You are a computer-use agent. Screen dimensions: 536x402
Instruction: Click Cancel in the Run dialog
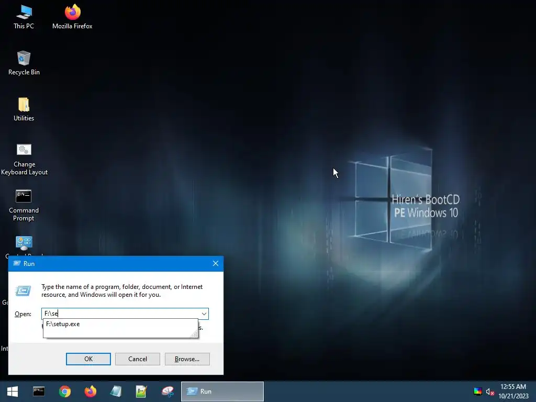pos(138,359)
